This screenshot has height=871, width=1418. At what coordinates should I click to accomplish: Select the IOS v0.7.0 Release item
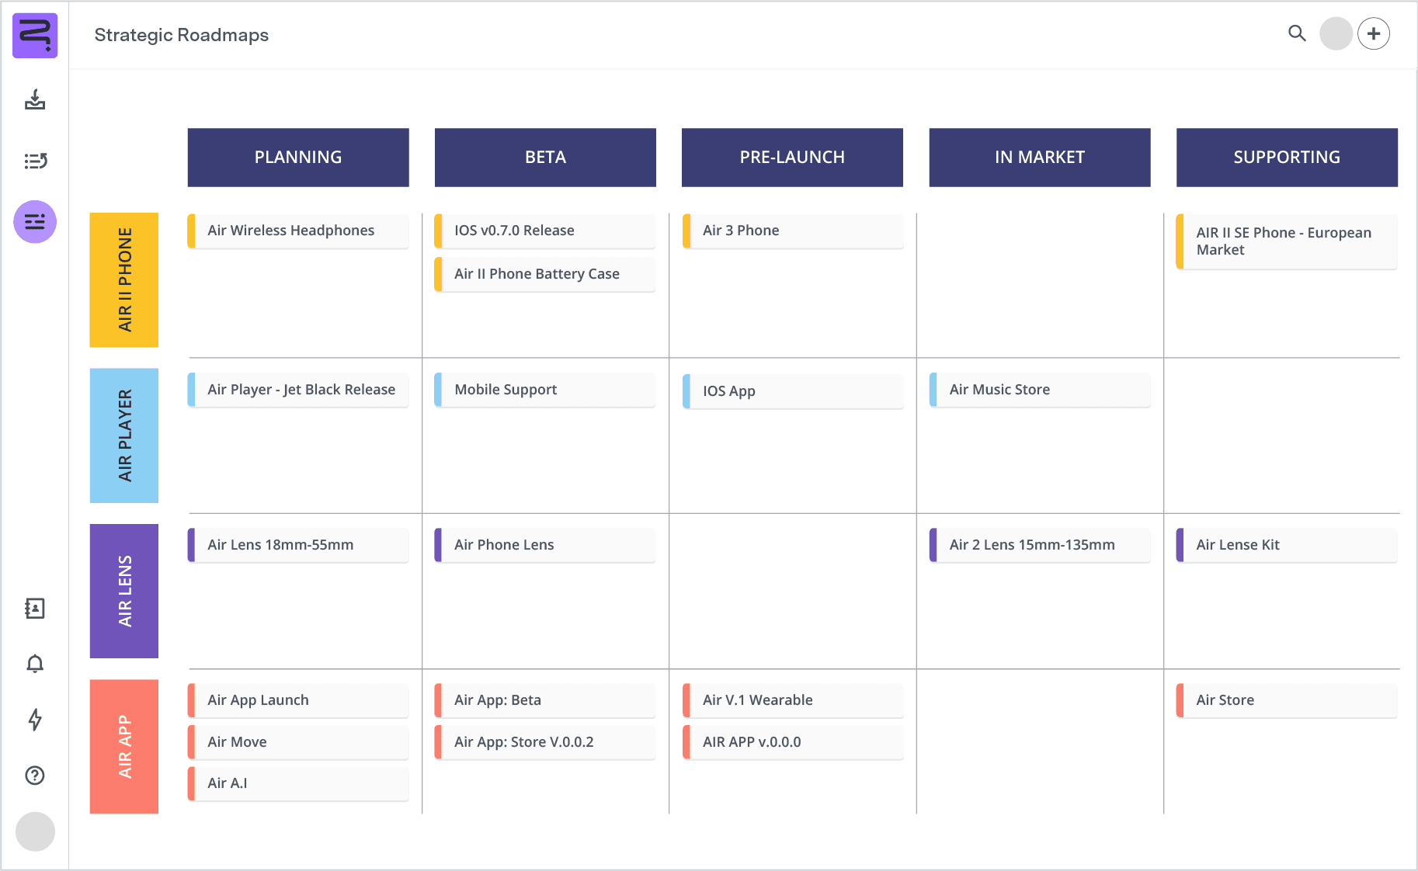click(545, 231)
